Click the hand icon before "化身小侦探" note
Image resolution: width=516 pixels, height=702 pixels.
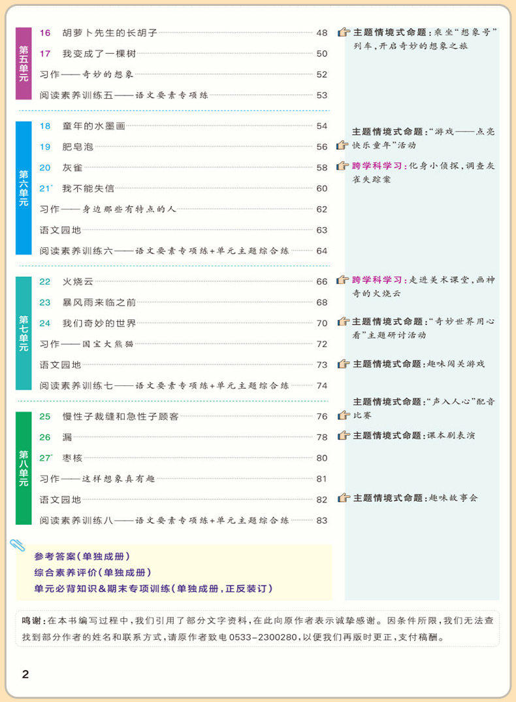[x=342, y=166]
